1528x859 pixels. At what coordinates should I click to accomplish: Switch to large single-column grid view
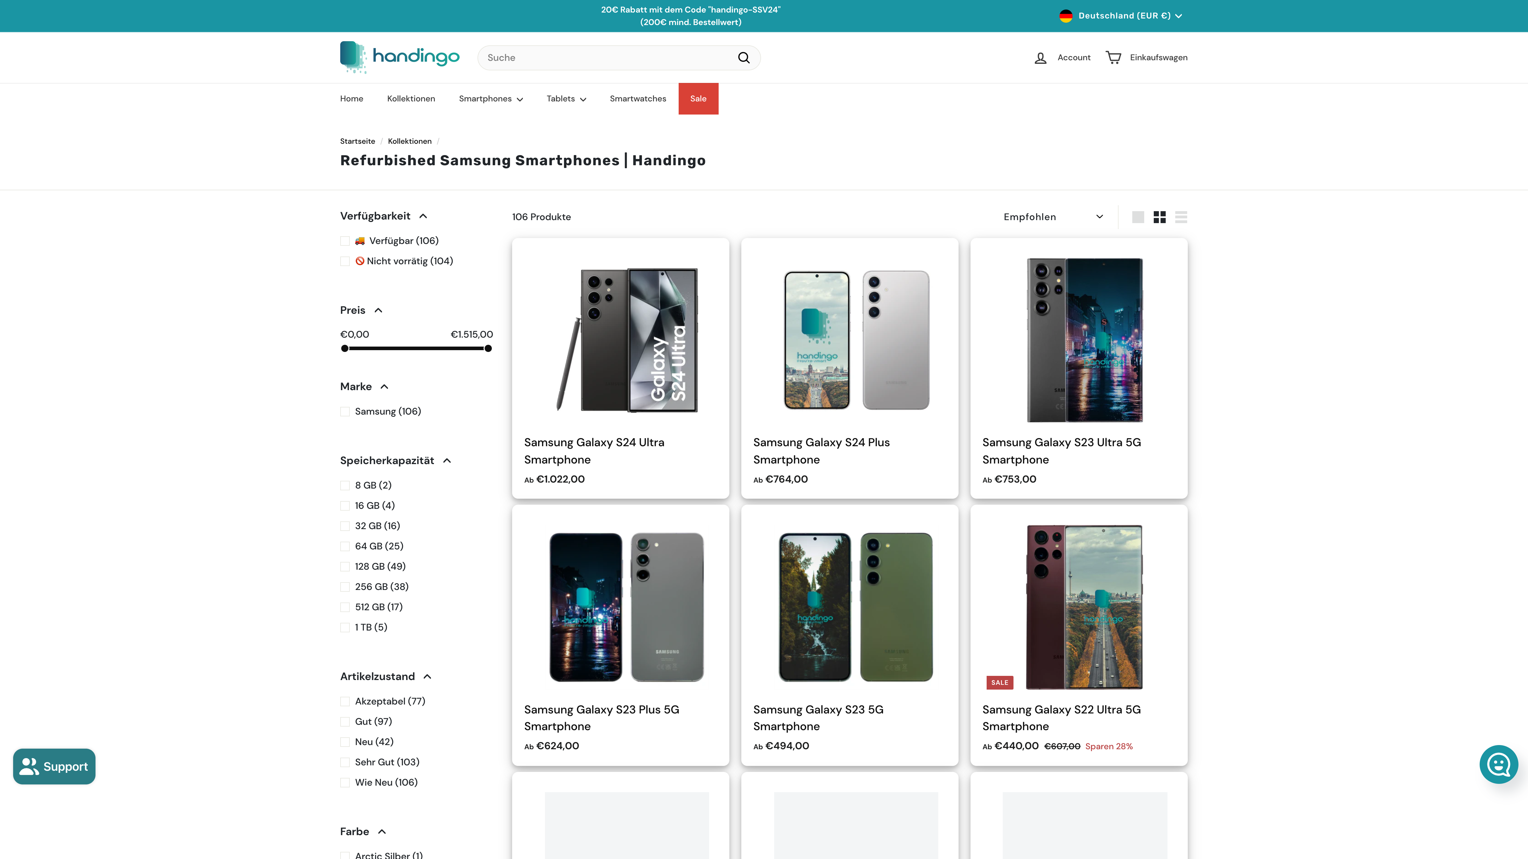click(1138, 217)
